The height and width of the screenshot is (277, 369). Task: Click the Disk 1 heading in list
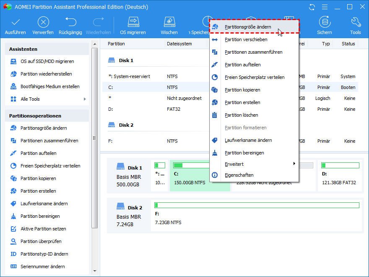[x=121, y=60]
